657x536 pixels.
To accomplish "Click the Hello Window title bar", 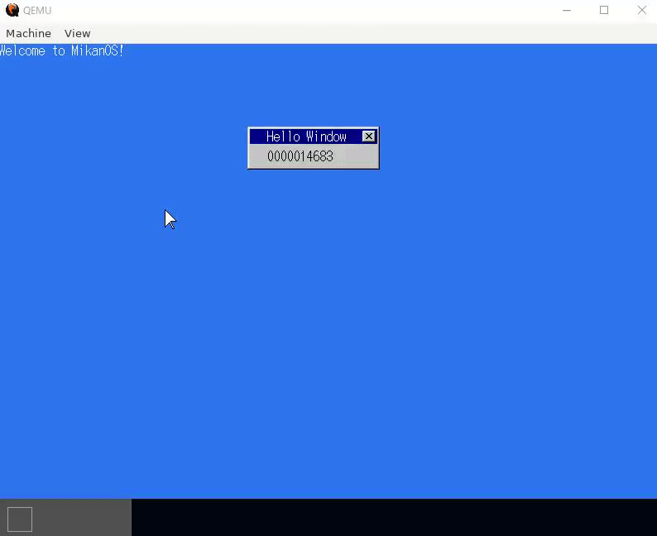I will 314,136.
